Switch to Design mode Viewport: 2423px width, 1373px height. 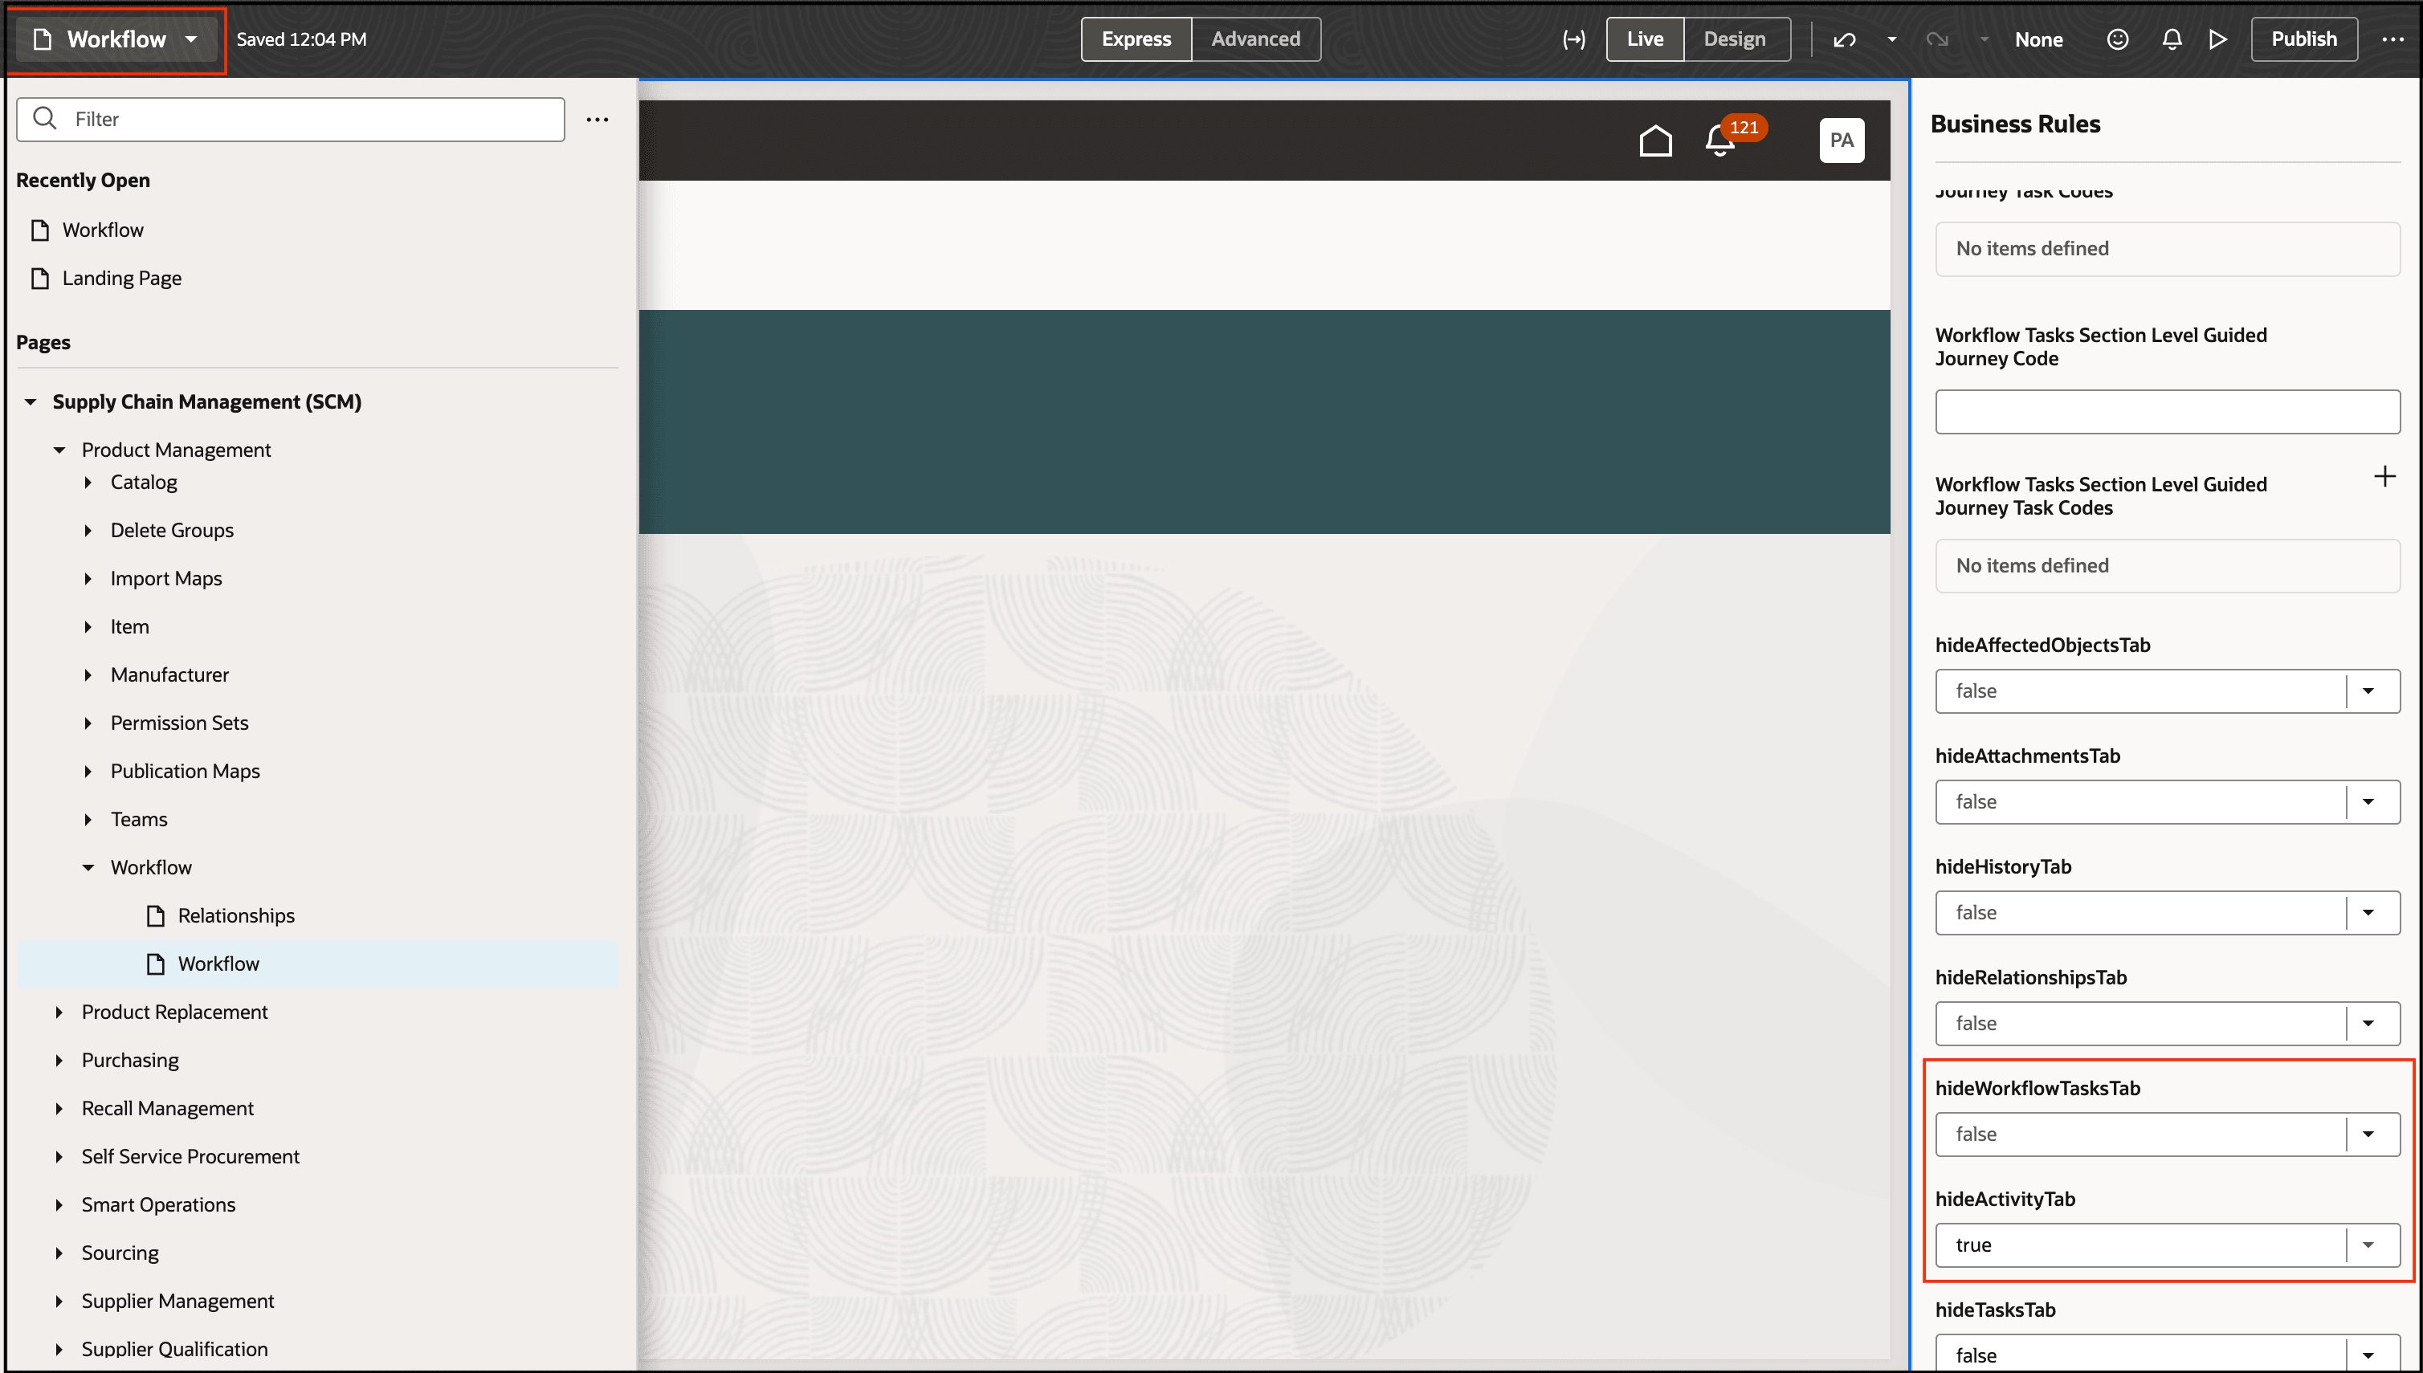(x=1736, y=39)
